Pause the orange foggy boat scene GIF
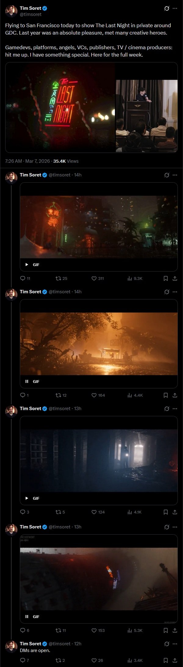 27,381
